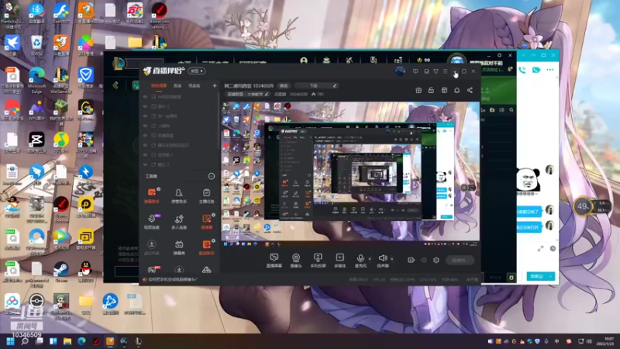
Task: Toggle the preview eye icon in bottom bar
Action: pos(424,260)
